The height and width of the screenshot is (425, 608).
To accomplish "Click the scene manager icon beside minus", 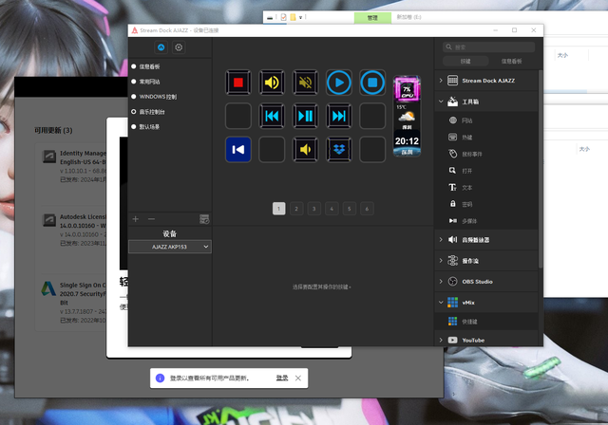I will [204, 219].
